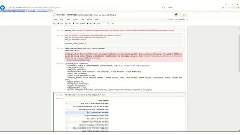Click into the requests.get response code cell
Image resolution: width=240 pixels, height=135 pixels.
tap(124, 49)
